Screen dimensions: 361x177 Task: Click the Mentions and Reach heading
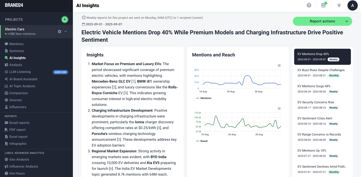coord(213,55)
